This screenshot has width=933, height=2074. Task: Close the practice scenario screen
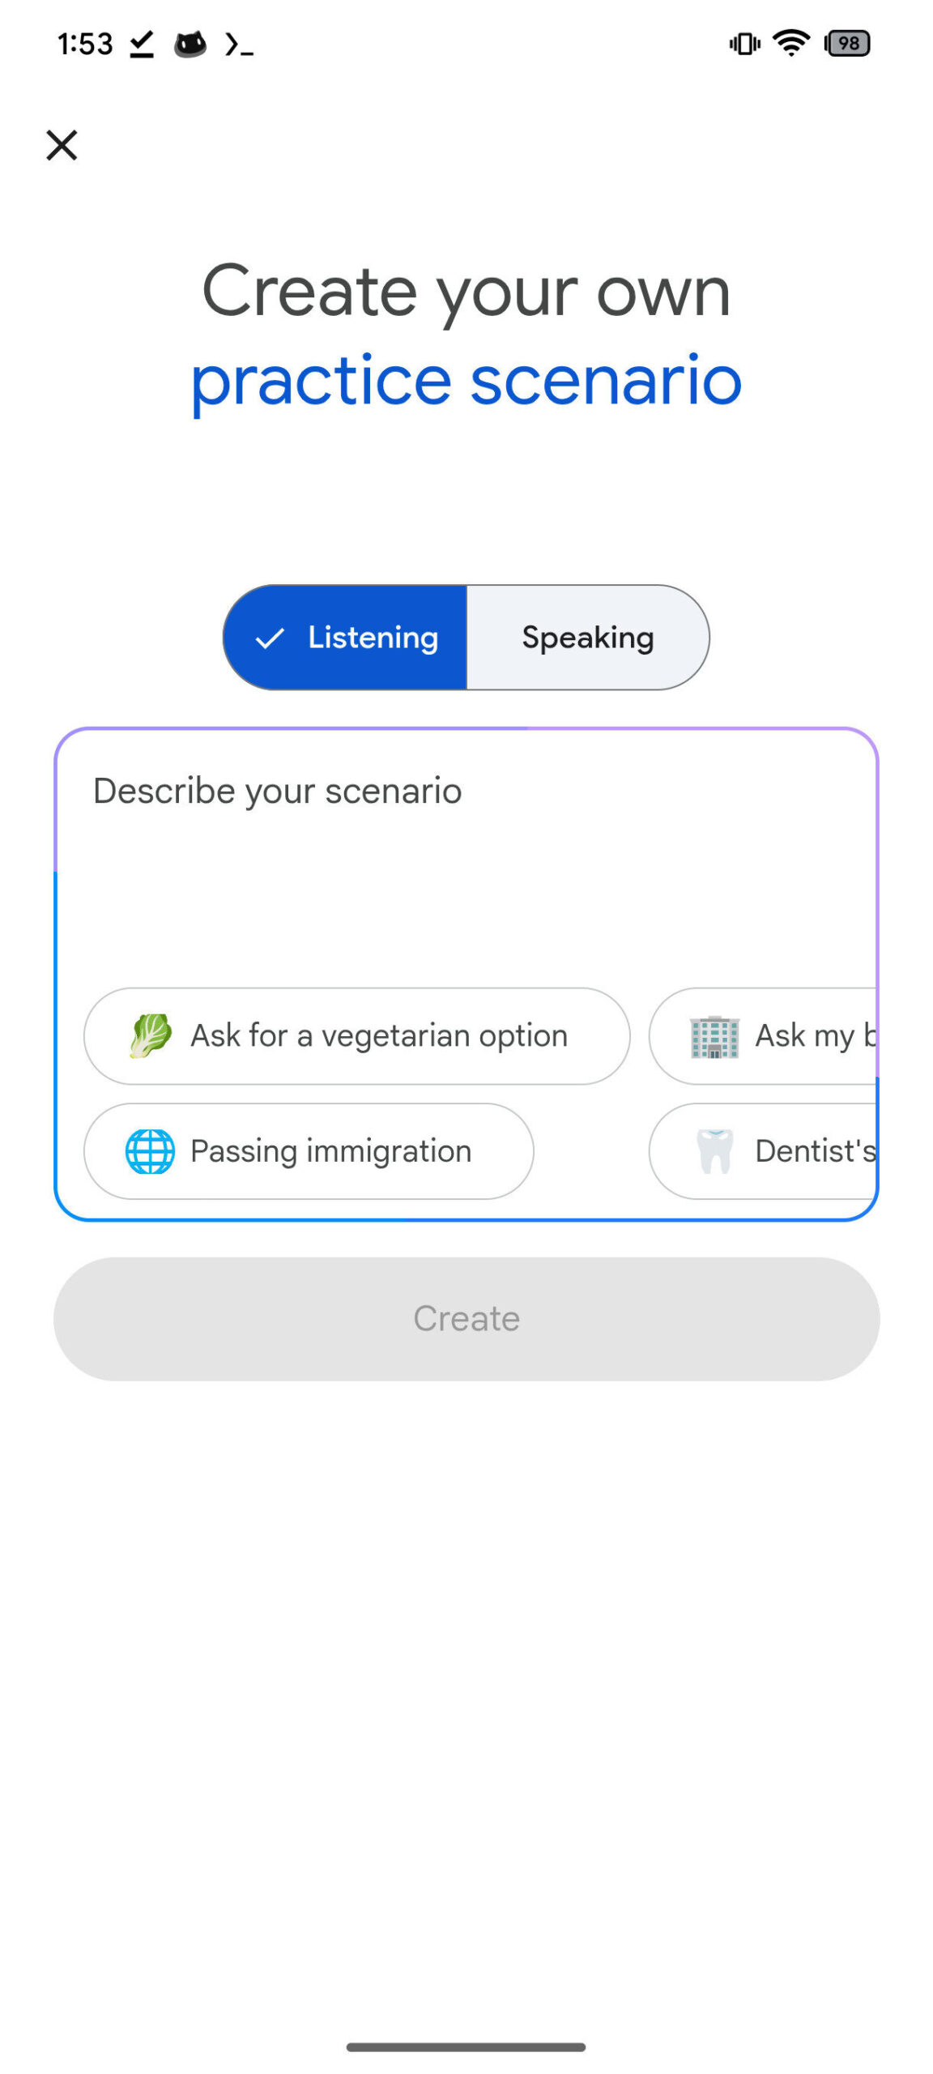[x=62, y=146]
